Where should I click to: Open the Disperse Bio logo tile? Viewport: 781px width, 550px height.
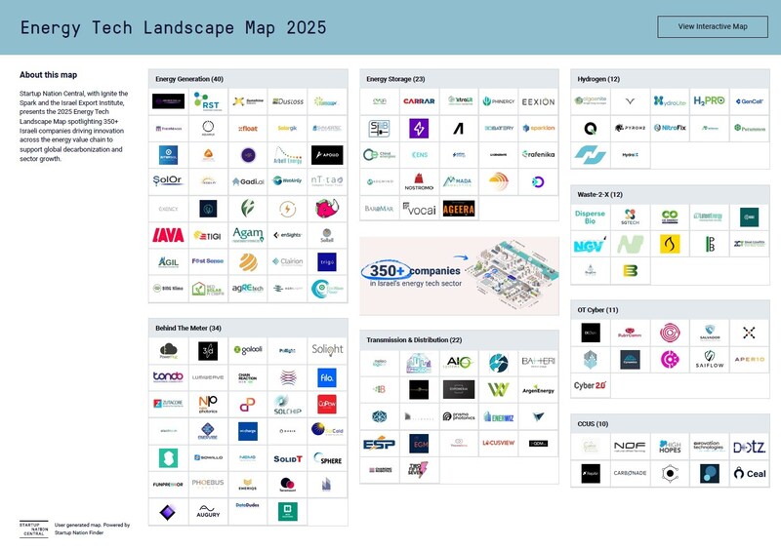coord(591,217)
